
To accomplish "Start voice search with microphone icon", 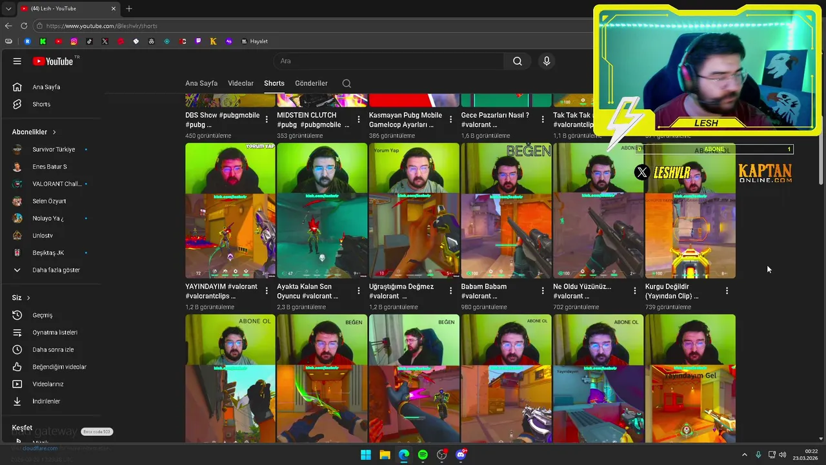I will (x=547, y=61).
